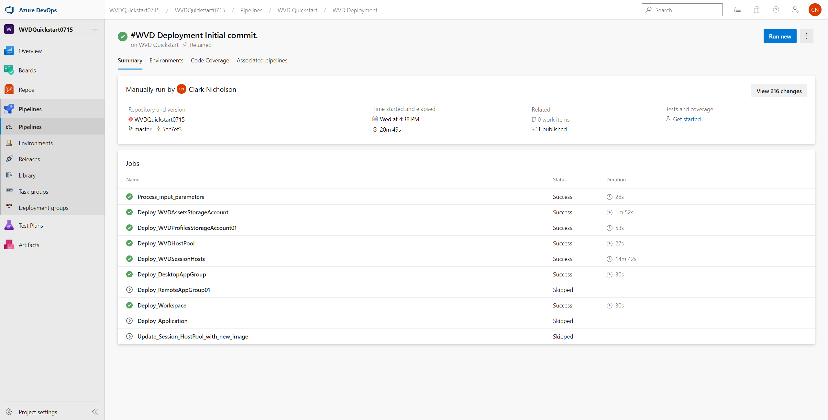Click the Pipelines breadcrumb in header
The image size is (828, 420).
coord(251,10)
